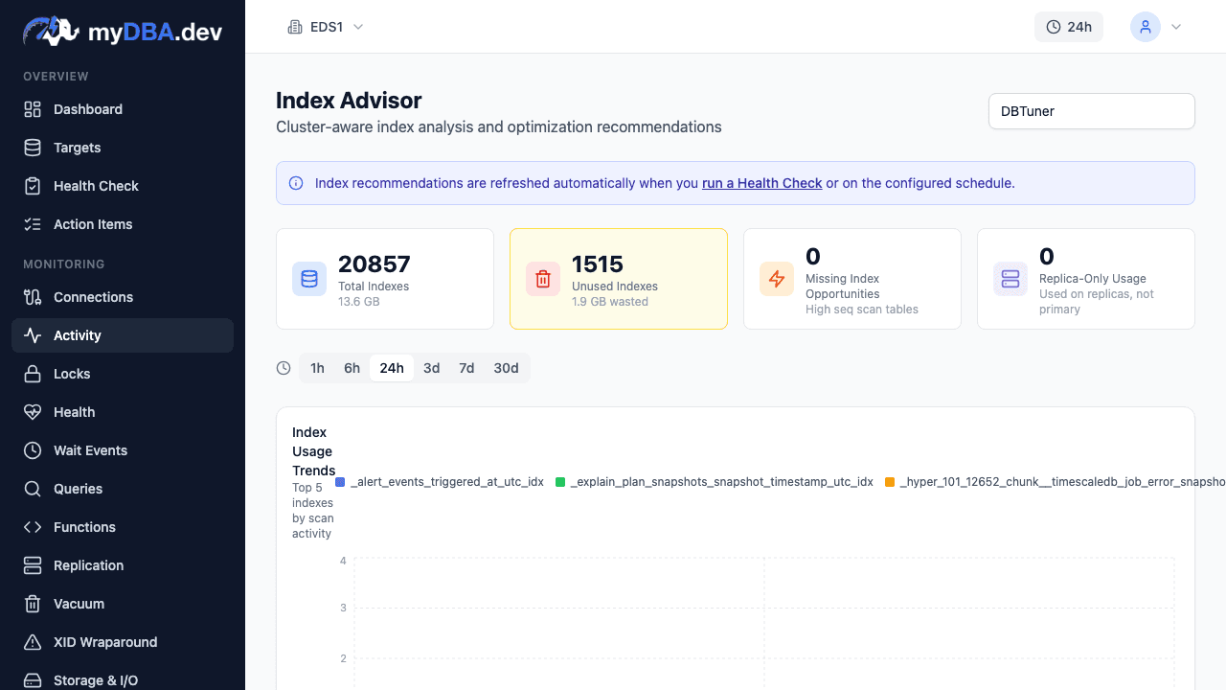Viewport: 1226px width, 690px height.
Task: Select the 30d time range option
Action: [506, 368]
